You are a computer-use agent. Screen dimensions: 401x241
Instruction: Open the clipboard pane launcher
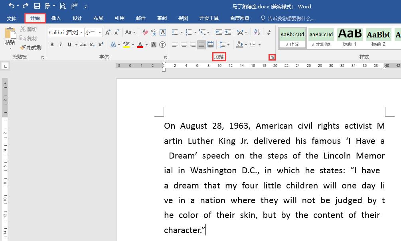tap(43, 58)
